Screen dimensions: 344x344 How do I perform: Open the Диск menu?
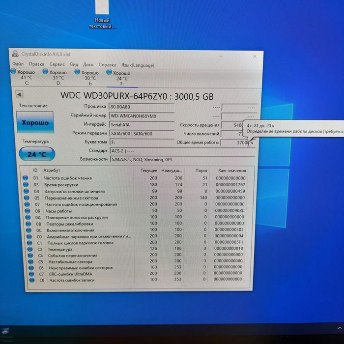click(x=88, y=65)
